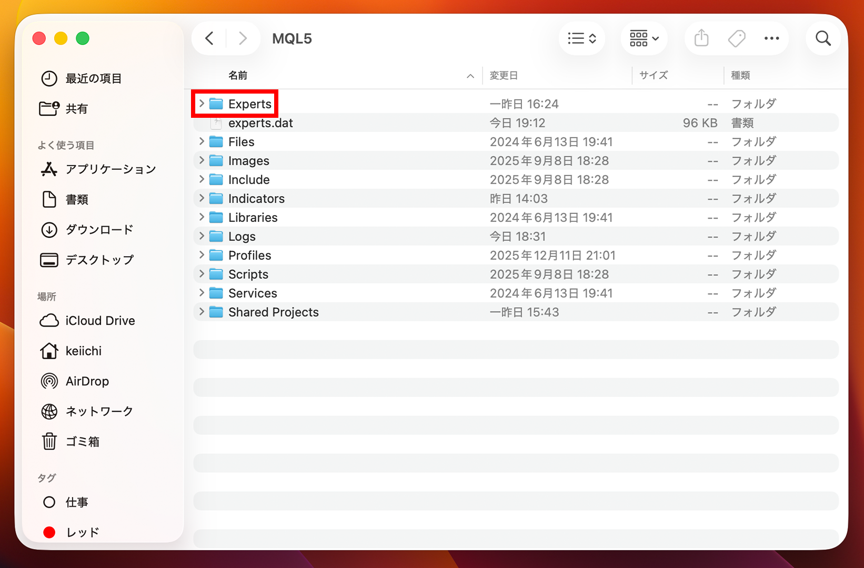Expand the Indicators folder chevron
This screenshot has height=568, width=864.
(202, 198)
